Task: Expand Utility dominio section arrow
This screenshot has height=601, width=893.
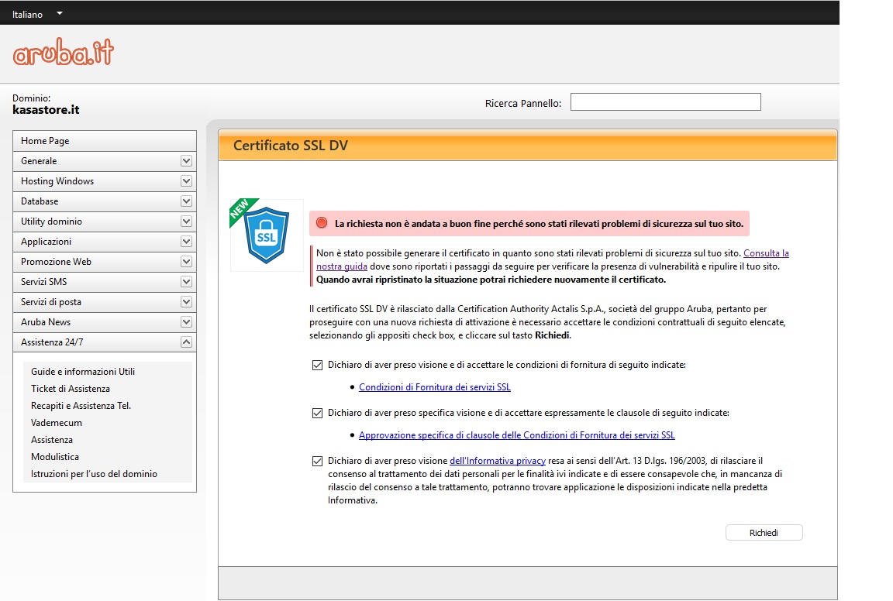Action: pyautogui.click(x=186, y=222)
